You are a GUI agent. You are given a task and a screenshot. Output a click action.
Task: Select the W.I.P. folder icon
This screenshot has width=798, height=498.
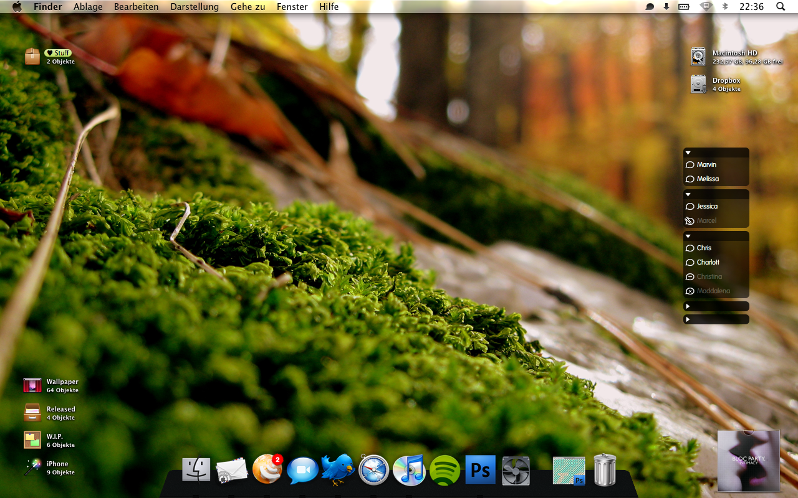click(32, 440)
